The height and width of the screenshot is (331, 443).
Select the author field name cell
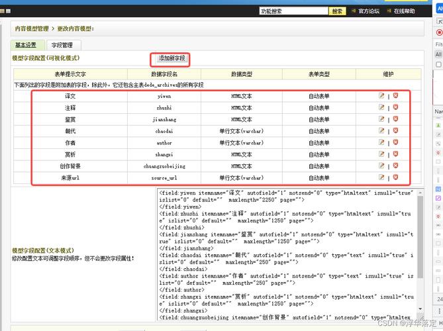(164, 143)
